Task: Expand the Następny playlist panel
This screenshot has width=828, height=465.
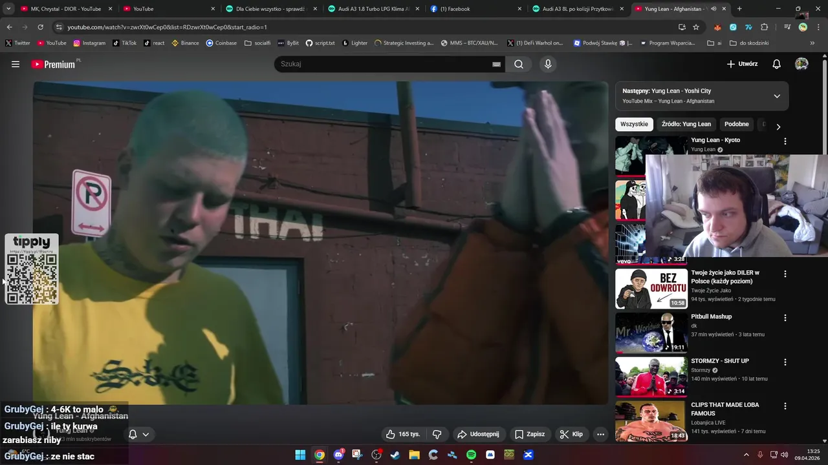Action: 777,96
